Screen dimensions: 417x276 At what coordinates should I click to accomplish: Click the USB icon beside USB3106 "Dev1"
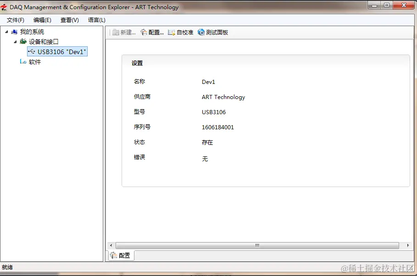pyautogui.click(x=32, y=51)
